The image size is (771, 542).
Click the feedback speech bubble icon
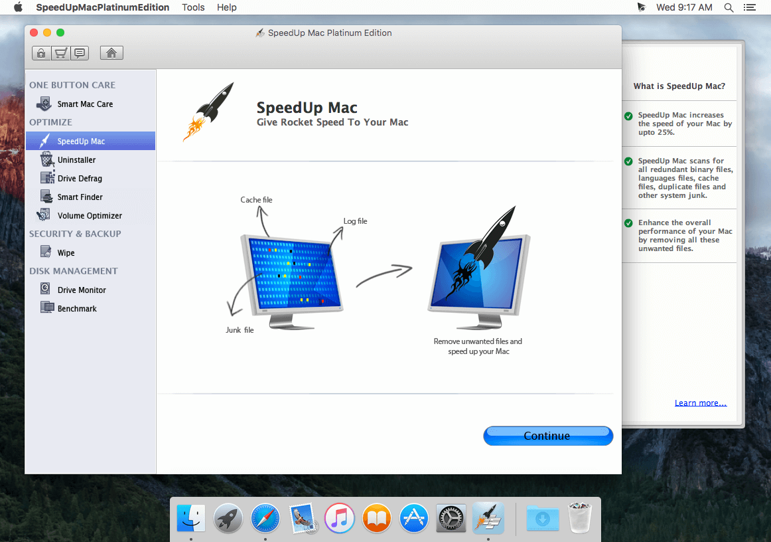(x=80, y=52)
